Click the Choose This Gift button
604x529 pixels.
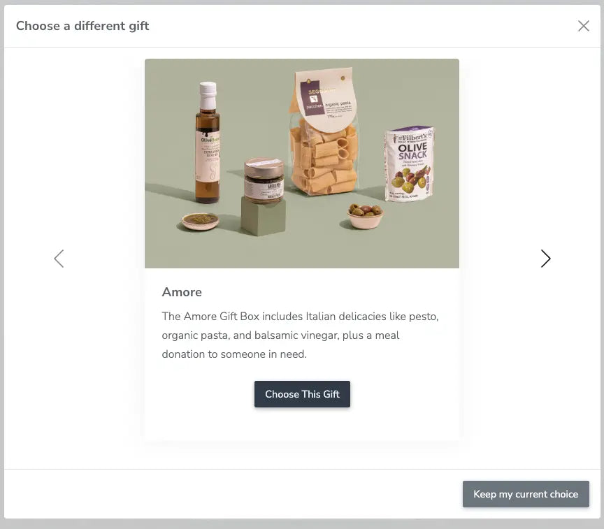click(x=302, y=394)
